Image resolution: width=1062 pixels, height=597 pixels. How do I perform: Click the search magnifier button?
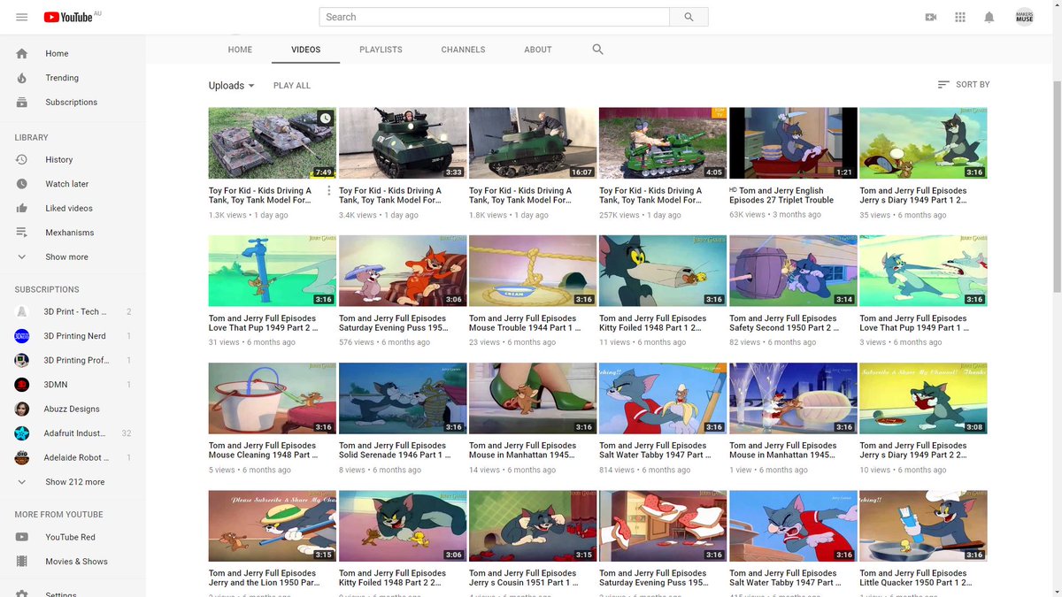click(689, 17)
